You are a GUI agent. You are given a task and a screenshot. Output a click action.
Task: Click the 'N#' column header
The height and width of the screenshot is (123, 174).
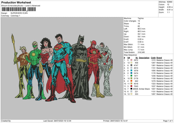pos(128,58)
